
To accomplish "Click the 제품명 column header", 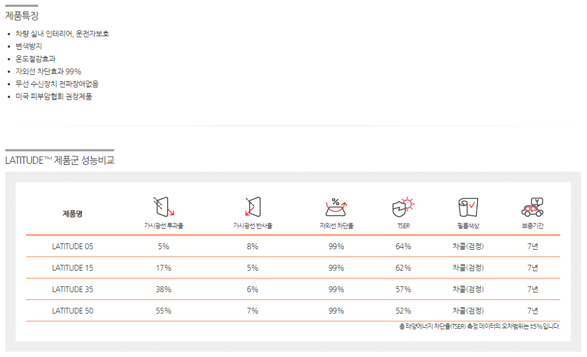I will click(72, 213).
